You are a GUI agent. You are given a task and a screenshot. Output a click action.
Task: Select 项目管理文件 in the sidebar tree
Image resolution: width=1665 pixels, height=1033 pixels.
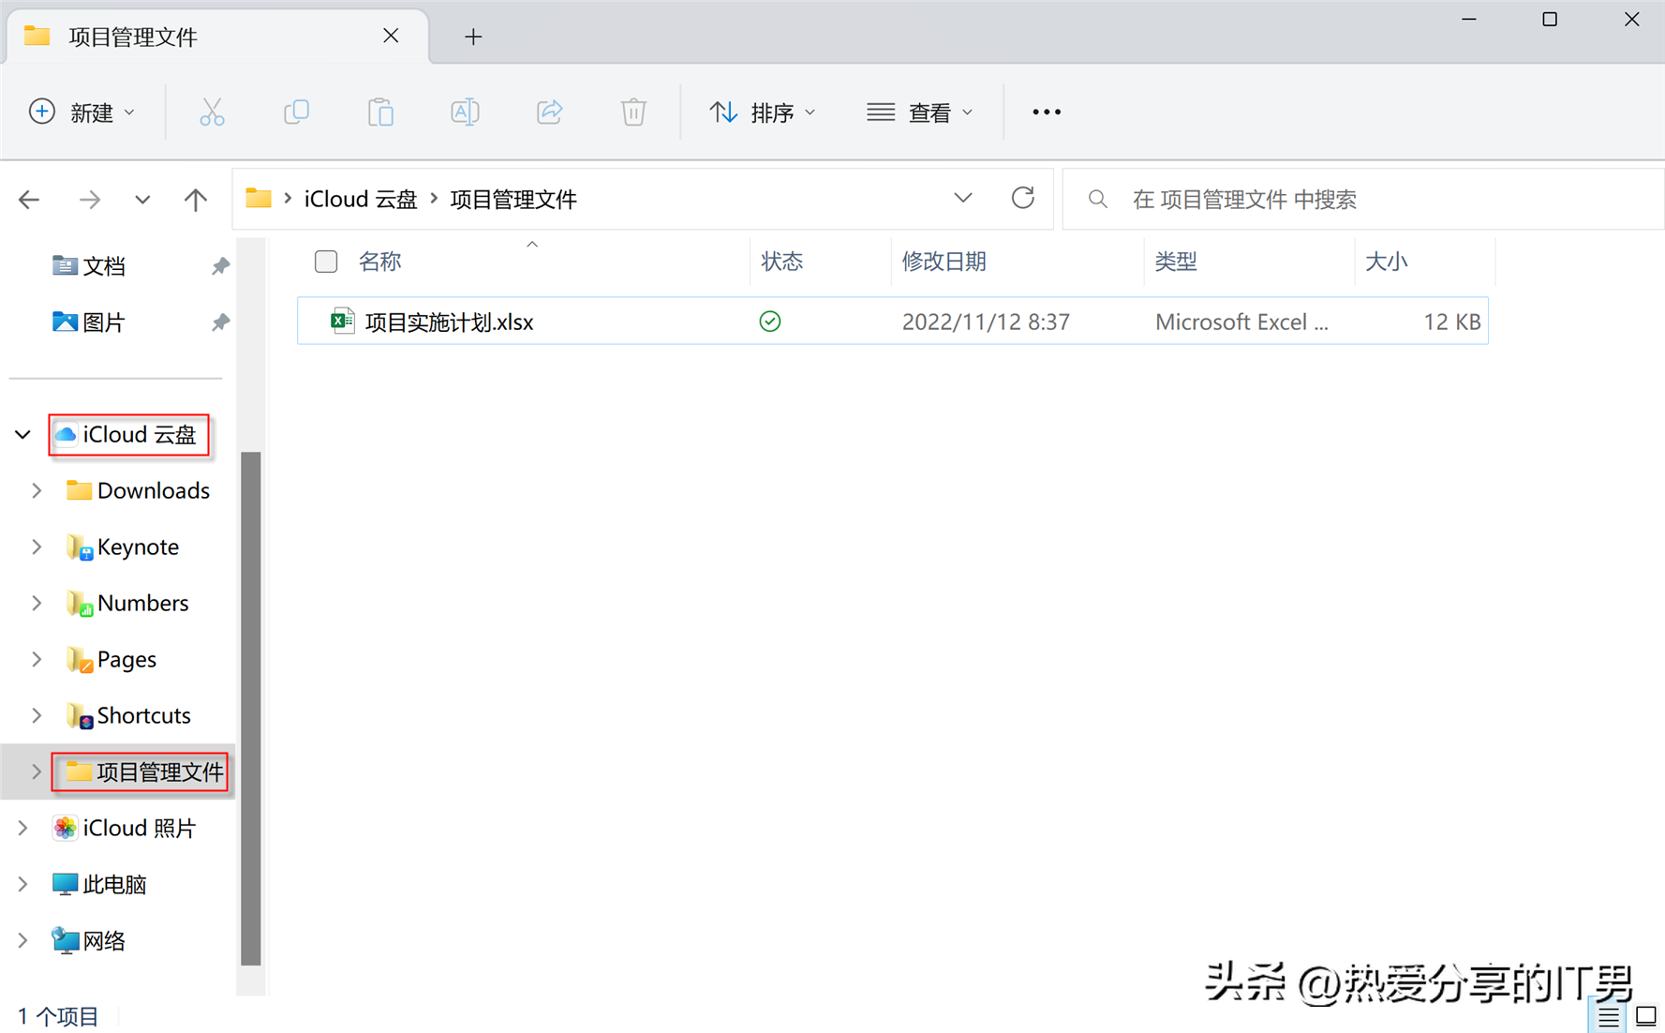click(145, 771)
